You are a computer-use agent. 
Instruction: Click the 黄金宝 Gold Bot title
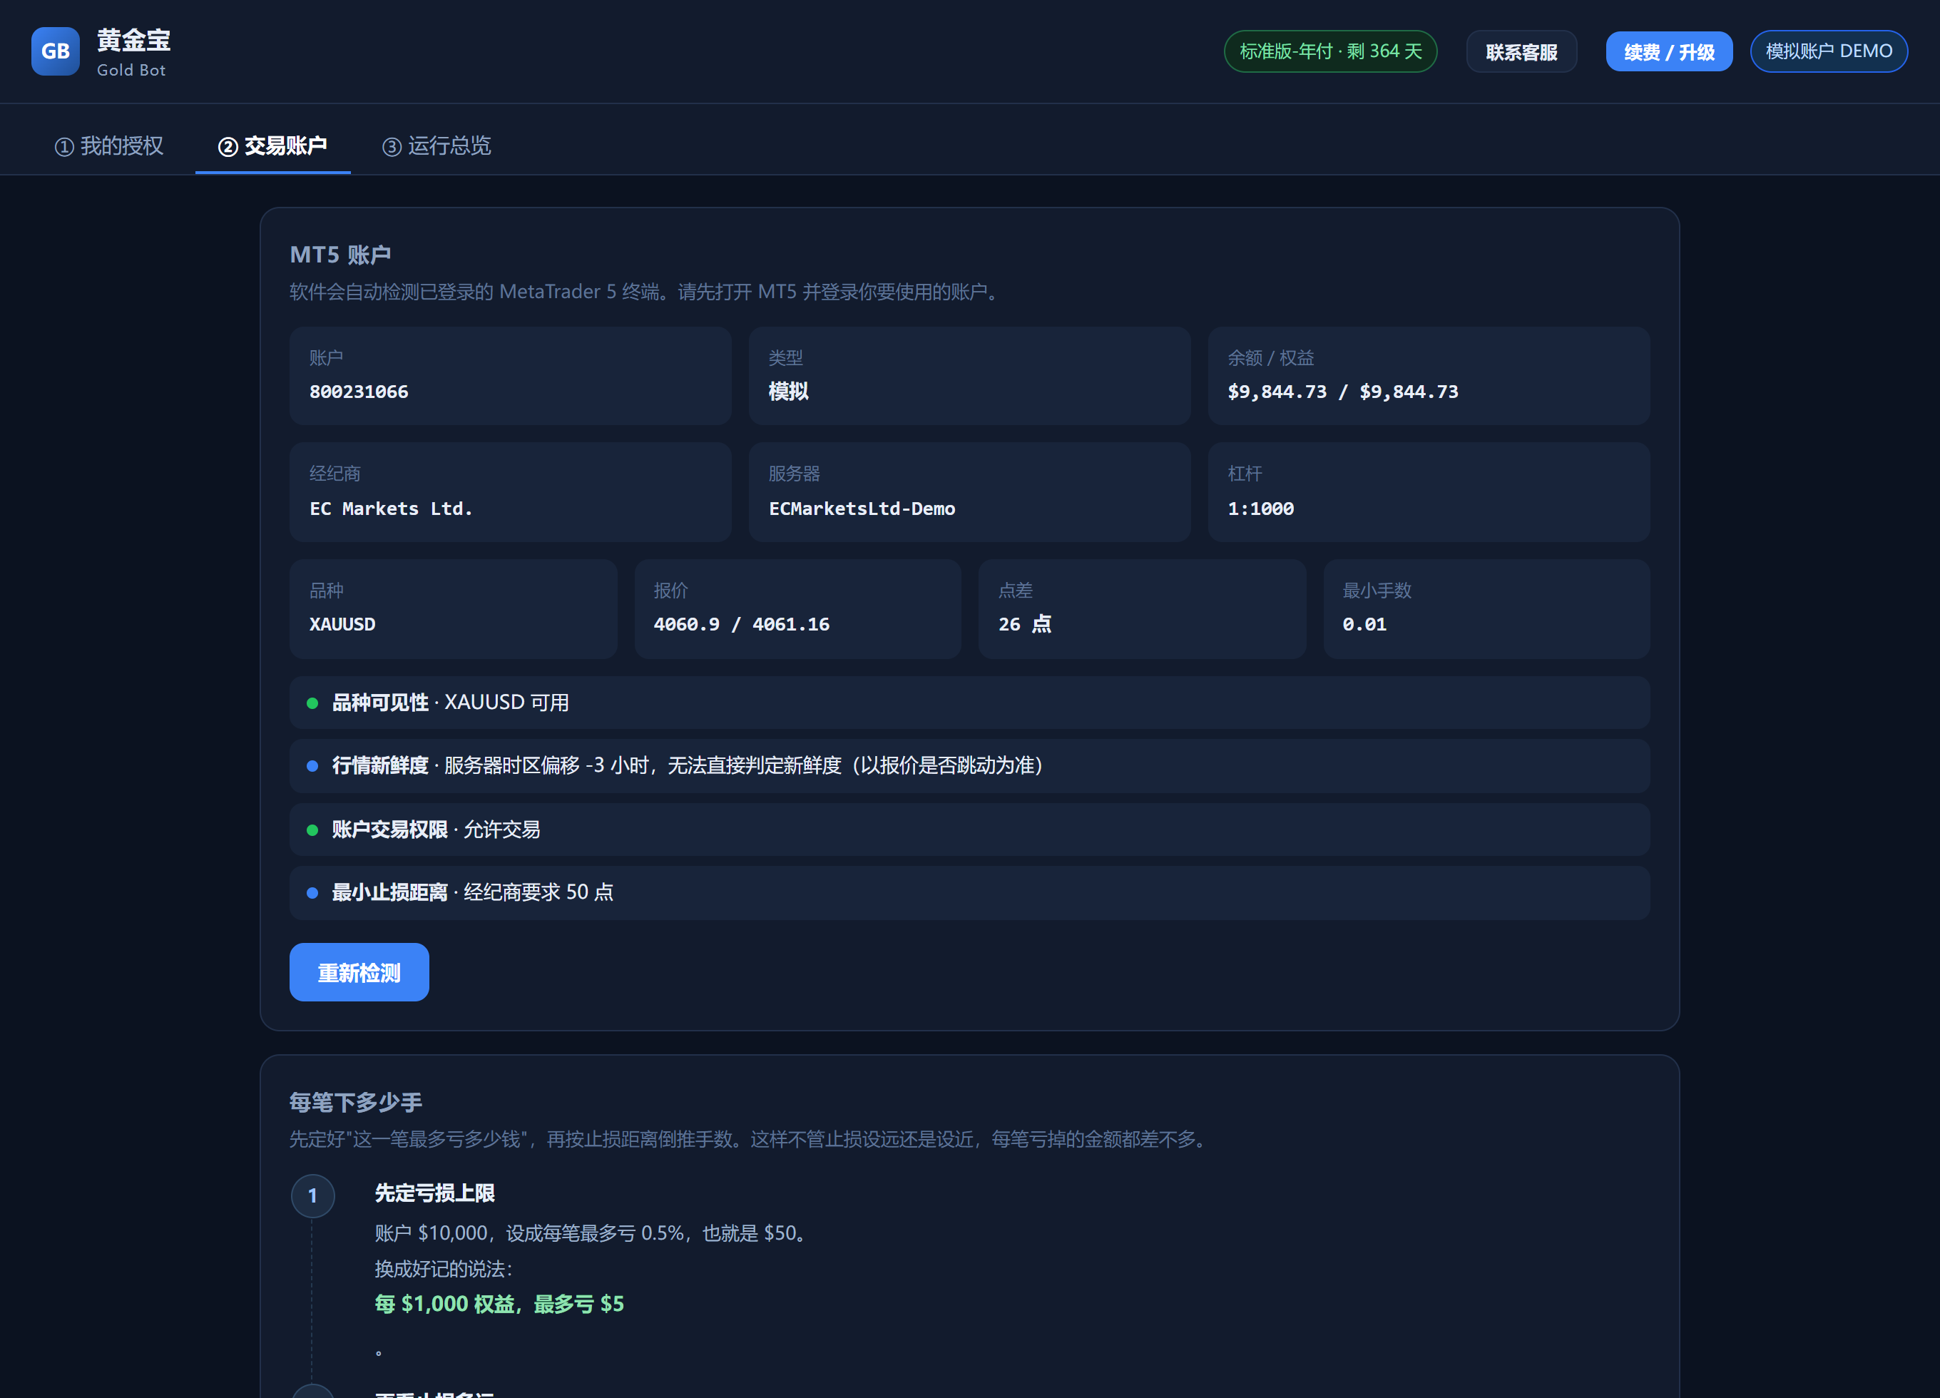133,52
